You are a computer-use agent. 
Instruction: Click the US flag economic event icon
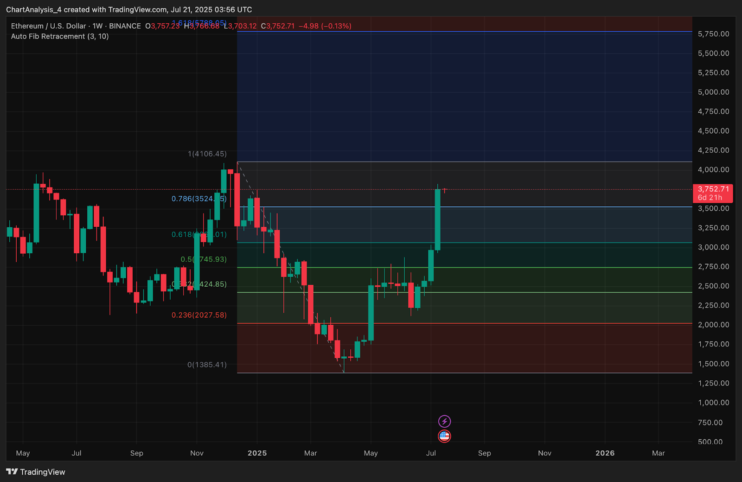pyautogui.click(x=444, y=436)
